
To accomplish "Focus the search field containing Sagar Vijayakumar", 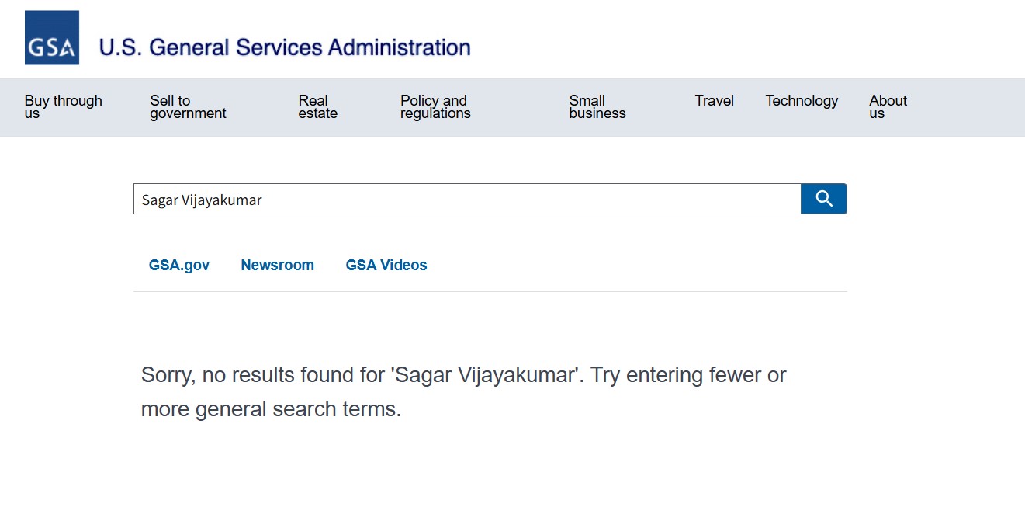I will 466,200.
